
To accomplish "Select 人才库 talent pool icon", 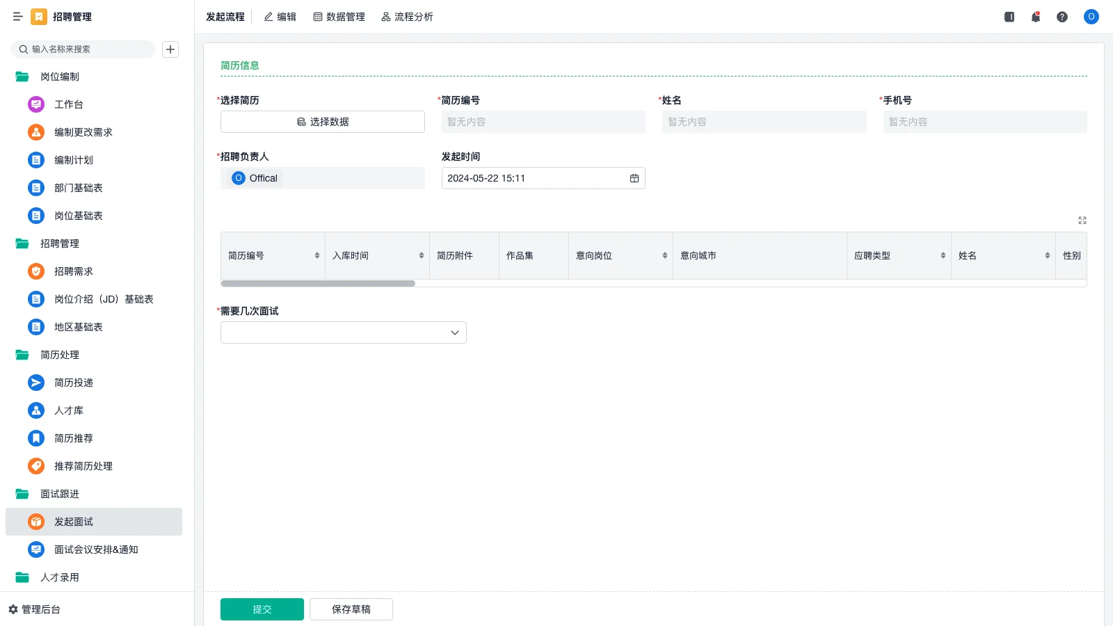I will point(35,410).
